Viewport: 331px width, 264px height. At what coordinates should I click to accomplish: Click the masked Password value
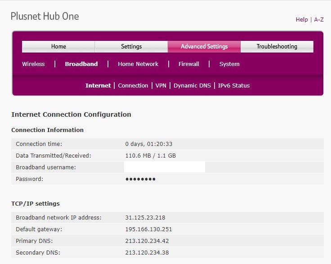click(x=140, y=179)
